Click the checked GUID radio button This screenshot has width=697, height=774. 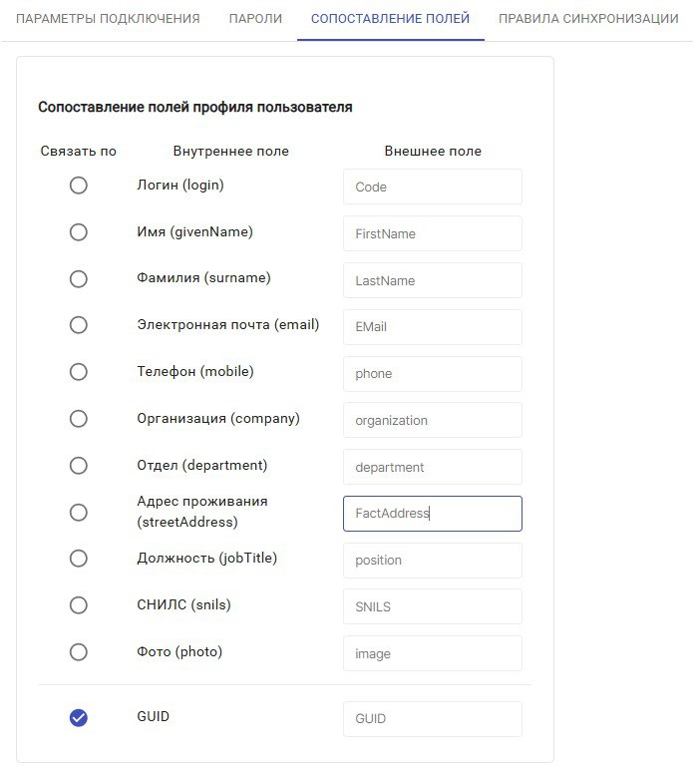point(79,718)
